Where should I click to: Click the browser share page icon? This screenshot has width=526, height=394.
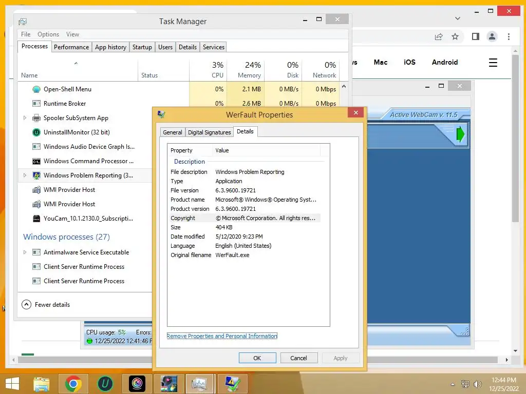point(439,36)
